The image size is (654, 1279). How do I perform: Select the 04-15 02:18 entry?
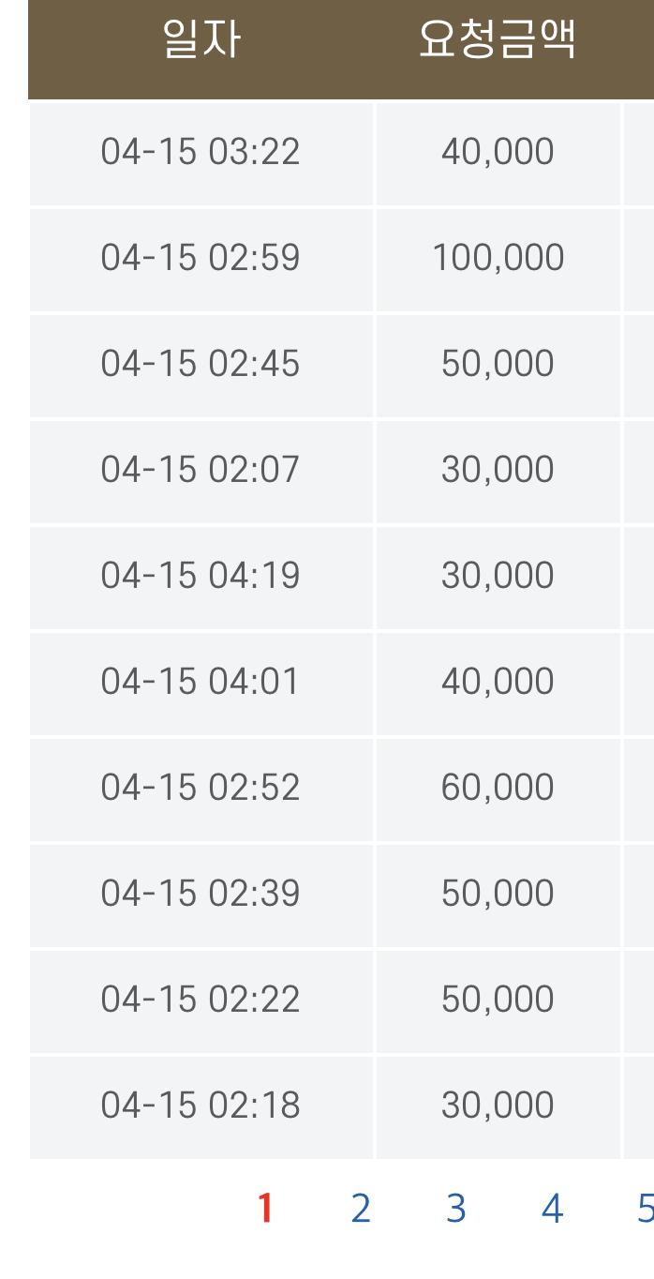point(201,1106)
